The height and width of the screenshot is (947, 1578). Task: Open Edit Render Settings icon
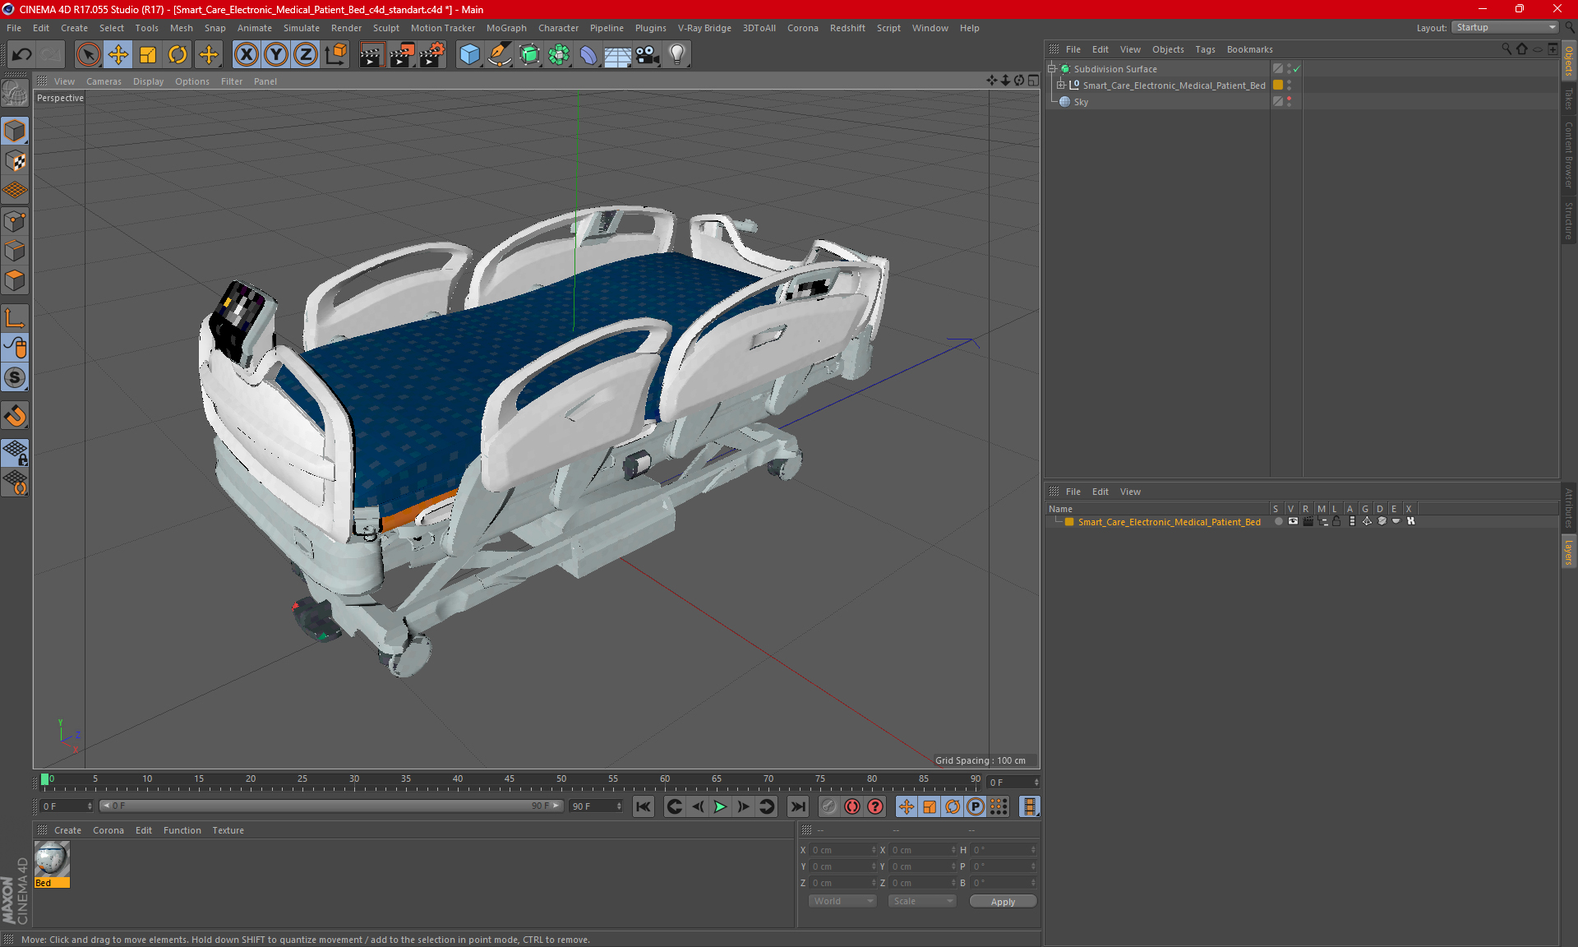coord(431,54)
